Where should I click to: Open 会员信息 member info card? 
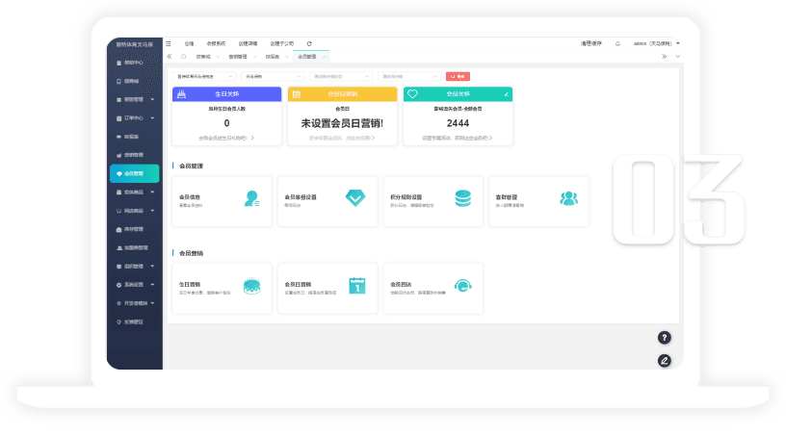click(x=220, y=199)
